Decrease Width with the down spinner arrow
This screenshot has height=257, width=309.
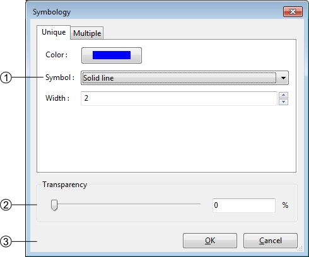pos(283,102)
